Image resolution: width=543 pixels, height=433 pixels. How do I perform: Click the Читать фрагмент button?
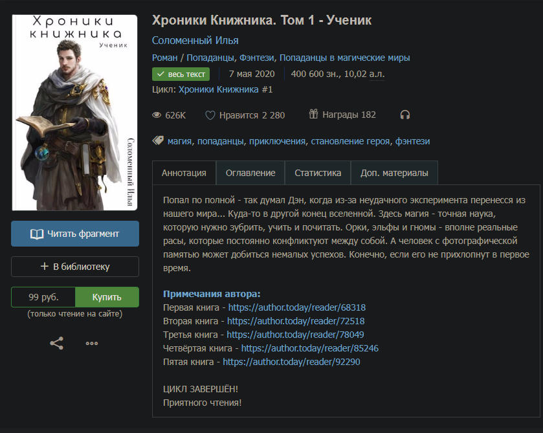click(75, 234)
